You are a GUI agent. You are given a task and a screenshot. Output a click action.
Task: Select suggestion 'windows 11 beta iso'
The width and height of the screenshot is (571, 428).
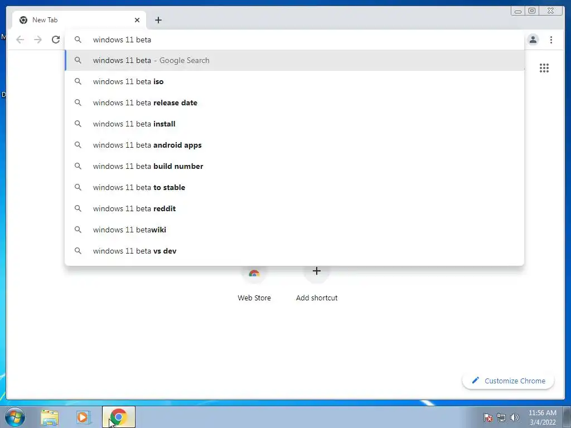pos(294,81)
